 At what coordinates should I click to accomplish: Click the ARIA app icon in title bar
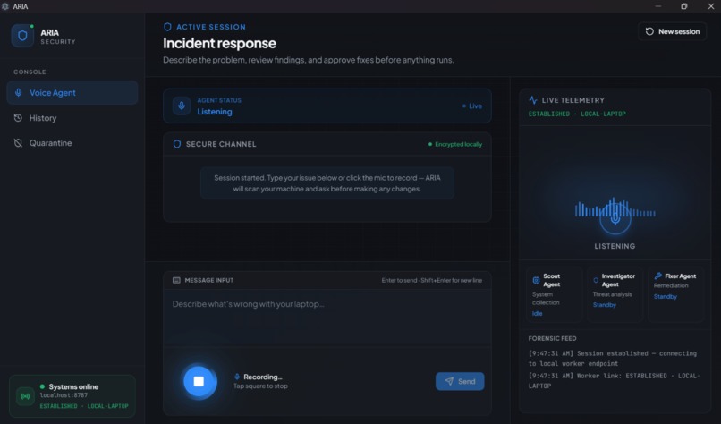[x=5, y=6]
